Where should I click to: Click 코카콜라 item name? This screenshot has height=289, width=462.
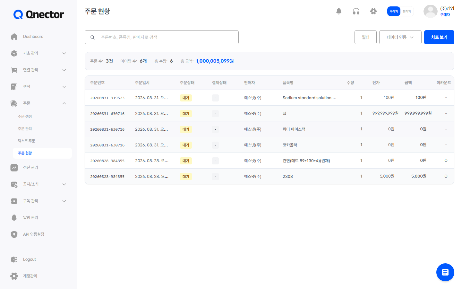290,145
